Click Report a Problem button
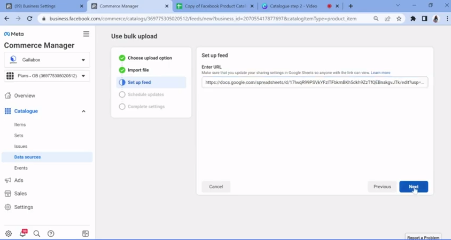Image resolution: width=451 pixels, height=240 pixels. coord(423,237)
